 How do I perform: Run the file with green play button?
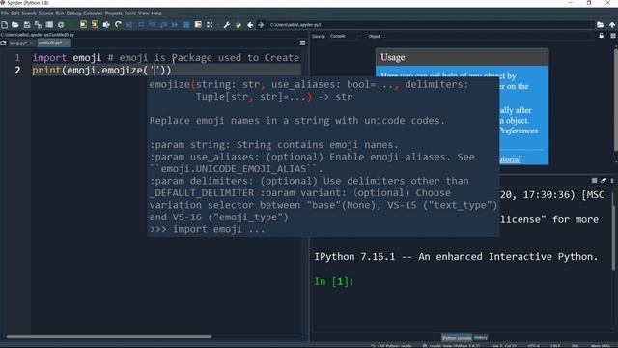[72, 25]
